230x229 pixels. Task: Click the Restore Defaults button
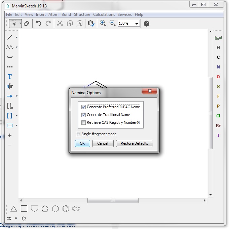pos(134,143)
